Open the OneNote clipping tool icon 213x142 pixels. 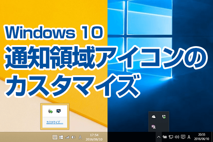pos(153,127)
